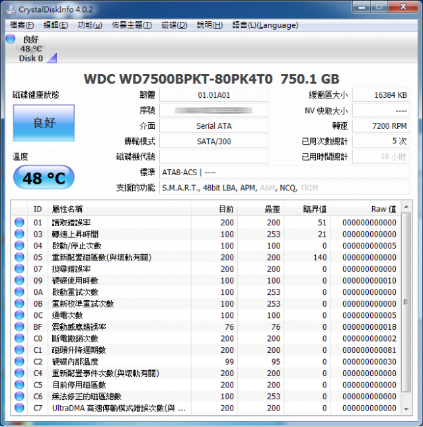Close the CrystalDiskInfo window
Image resolution: width=423 pixels, height=427 pixels.
[x=403, y=7]
